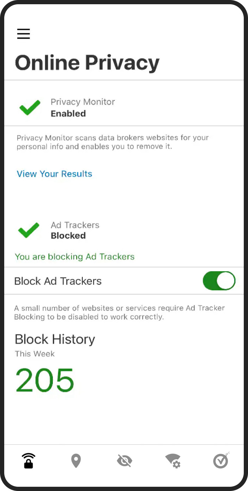Viewport: 248px width, 491px height.
Task: Open the hamburger menu
Action: 24,34
